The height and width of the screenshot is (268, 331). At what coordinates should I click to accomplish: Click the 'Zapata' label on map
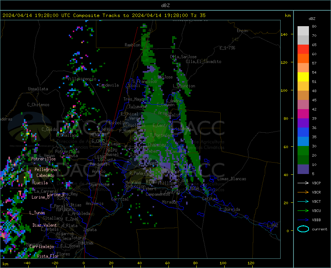click(90, 230)
